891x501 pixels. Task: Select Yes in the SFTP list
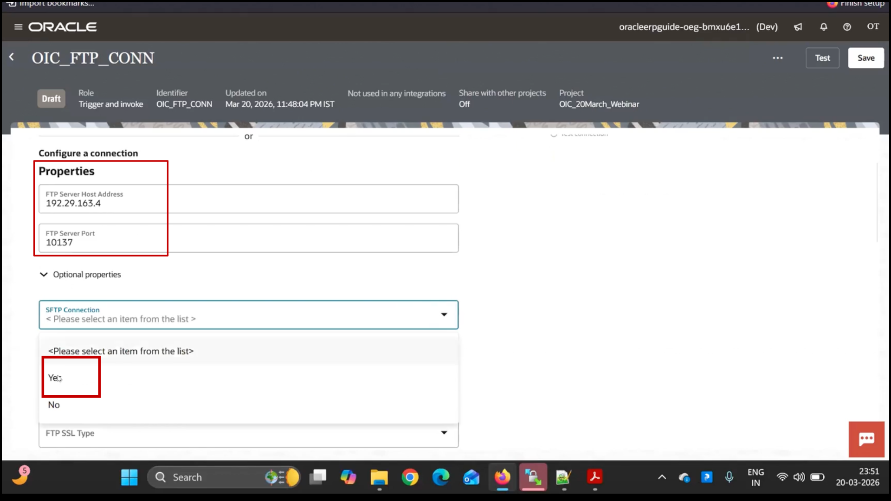pyautogui.click(x=248, y=378)
